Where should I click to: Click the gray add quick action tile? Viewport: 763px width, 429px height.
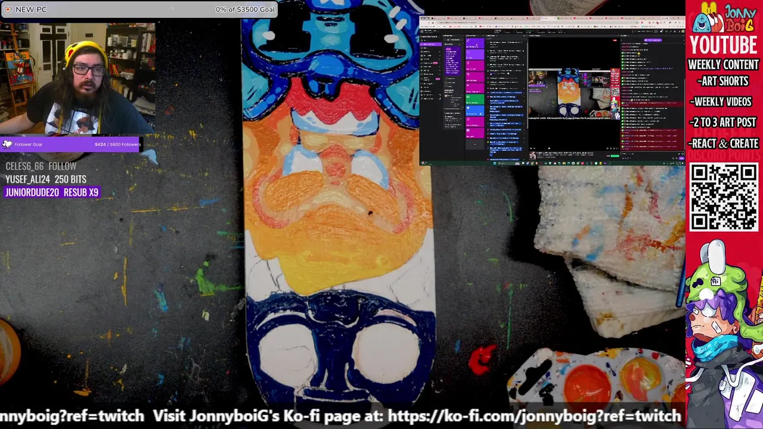475,145
